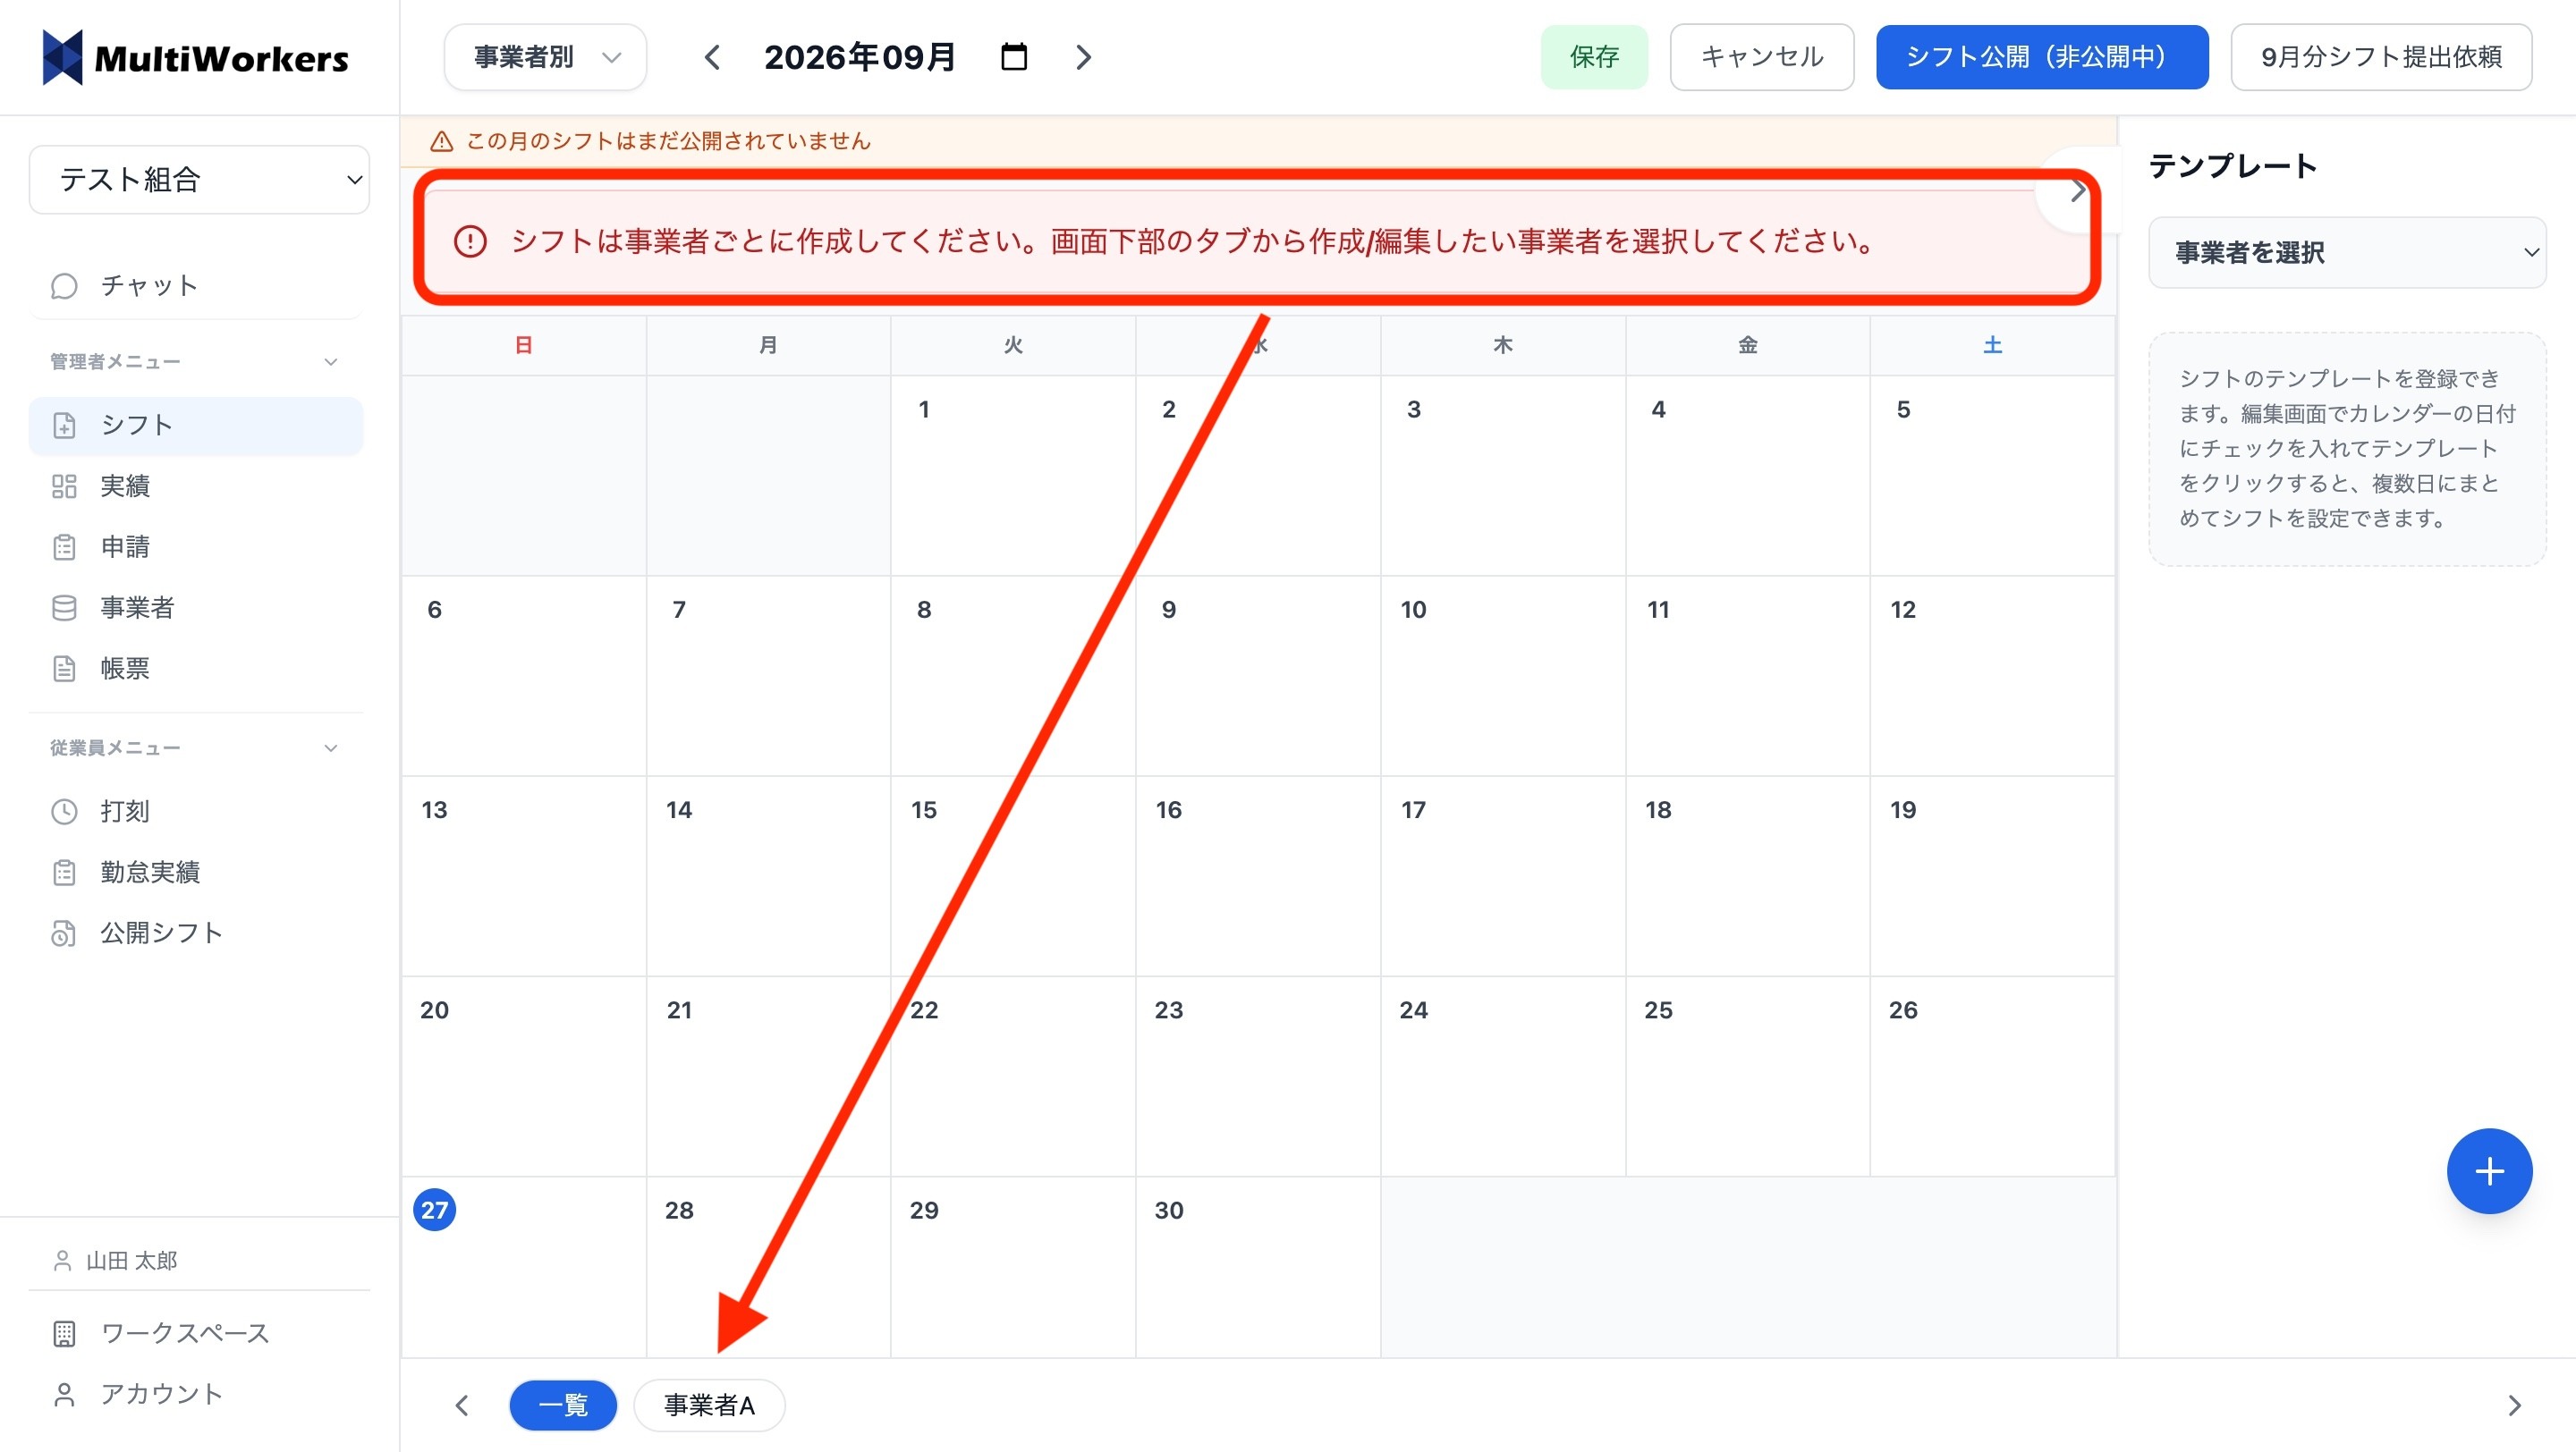The image size is (2576, 1452).
Task: Click user name 山田 太郎
Action: pos(131,1262)
